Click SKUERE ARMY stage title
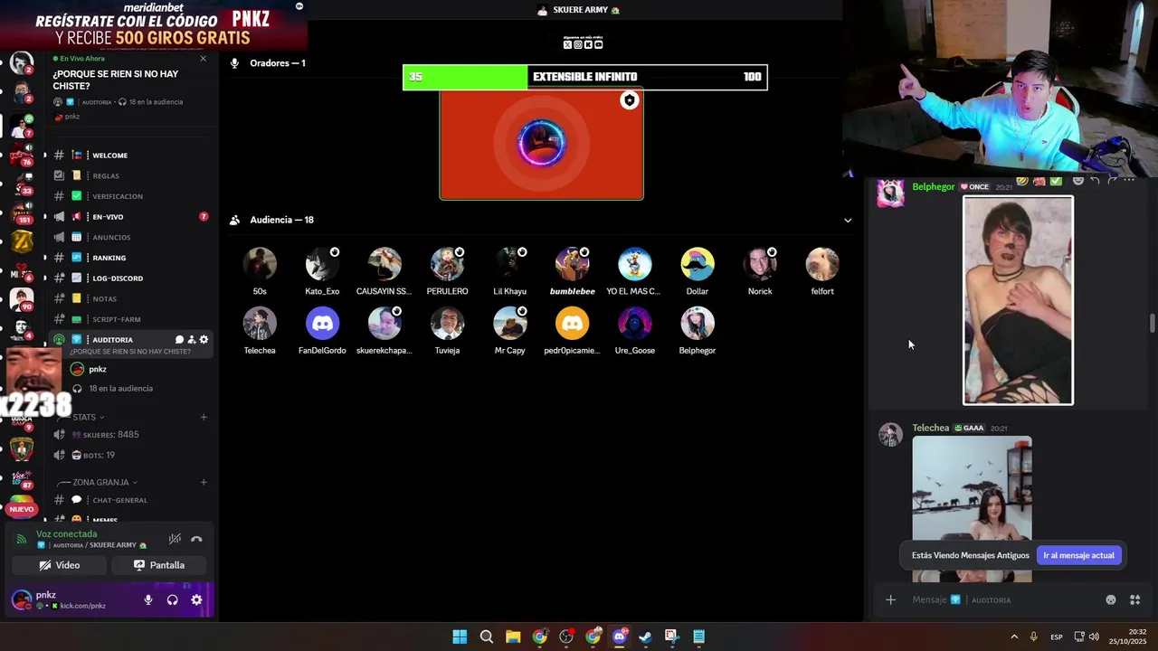This screenshot has height=651, width=1158. tap(579, 10)
